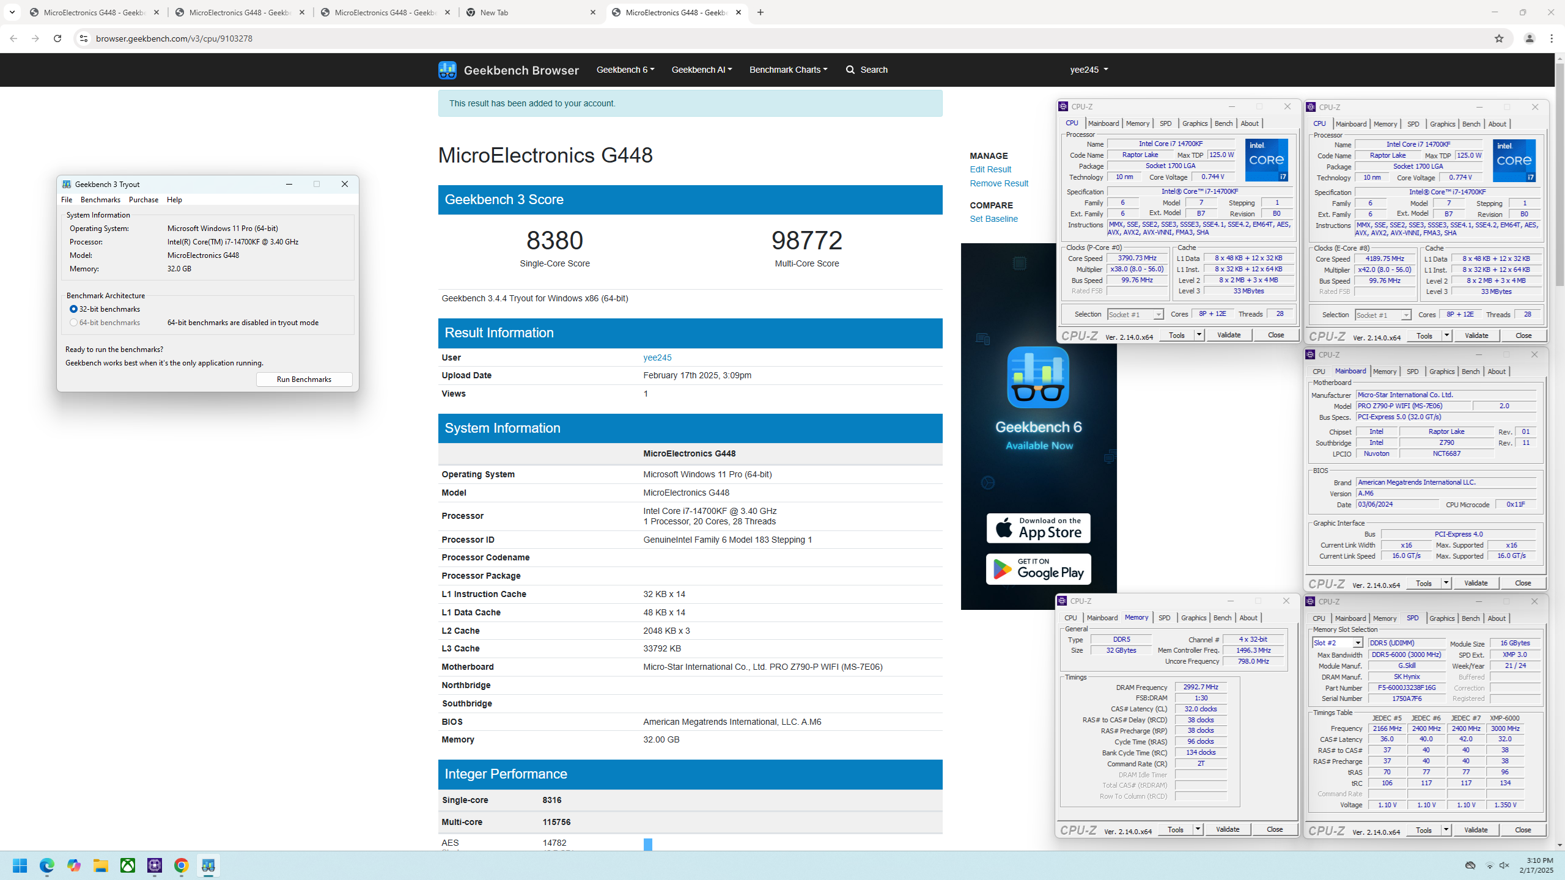The image size is (1565, 880).
Task: Click the Chrome profile avatar icon
Action: (1529, 38)
